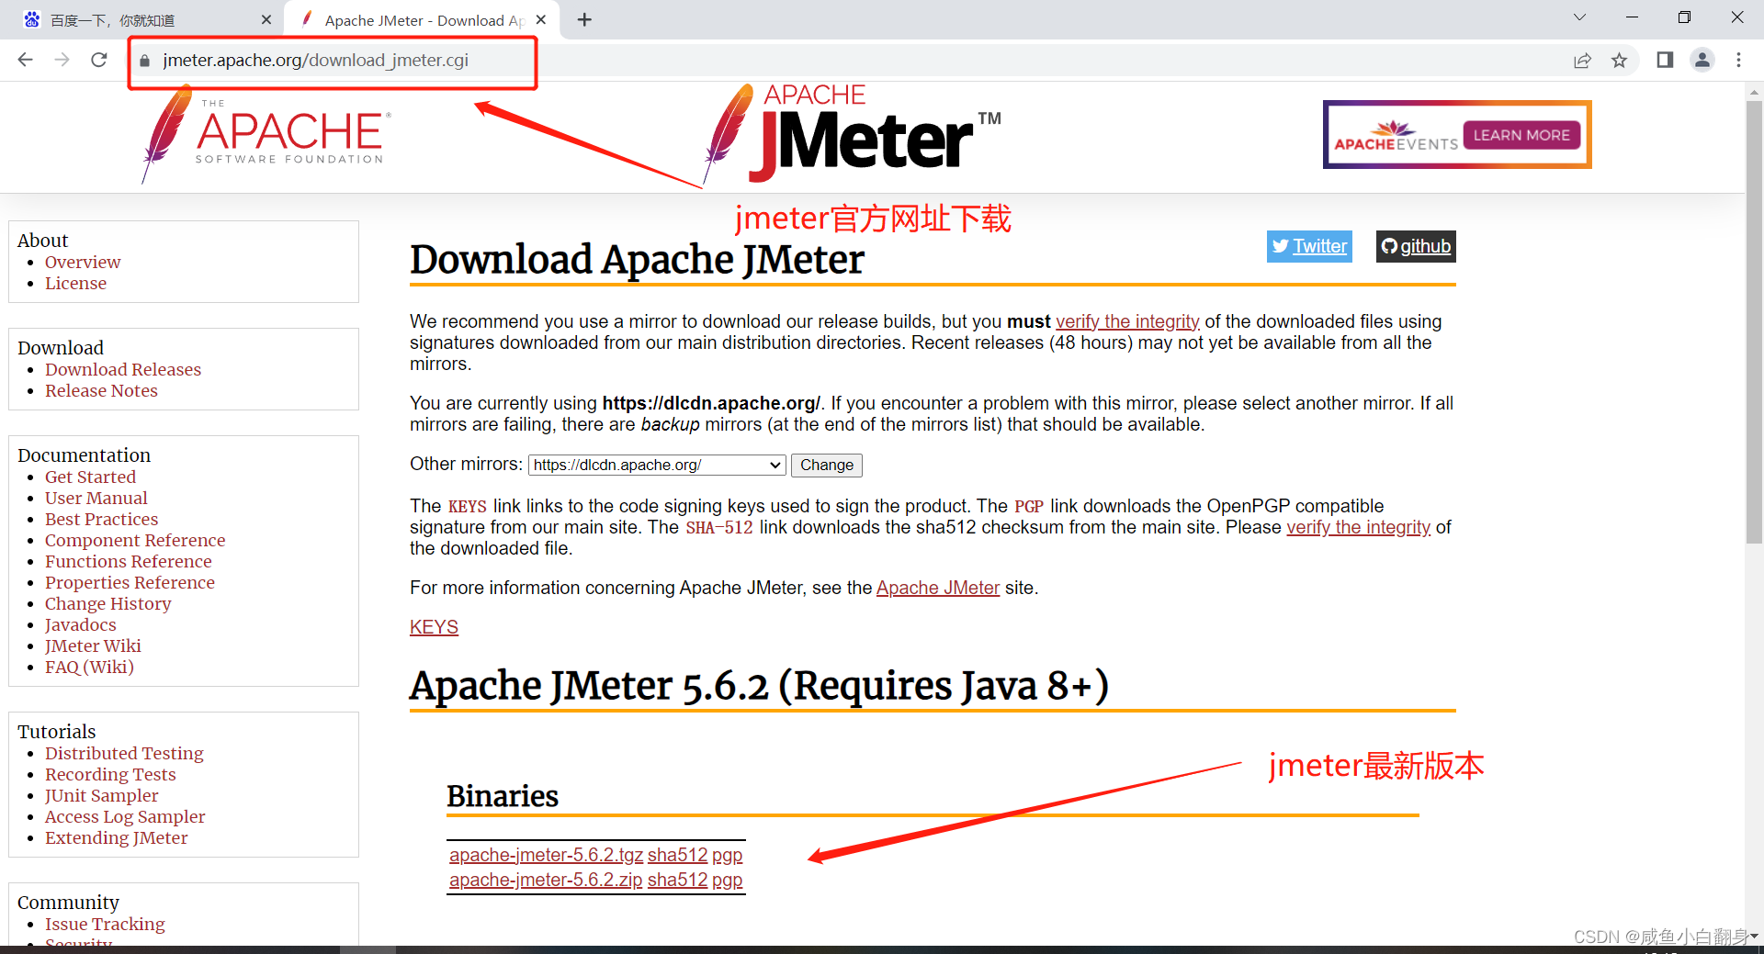The height and width of the screenshot is (954, 1764).
Task: Open the user profile avatar icon
Action: [x=1702, y=60]
